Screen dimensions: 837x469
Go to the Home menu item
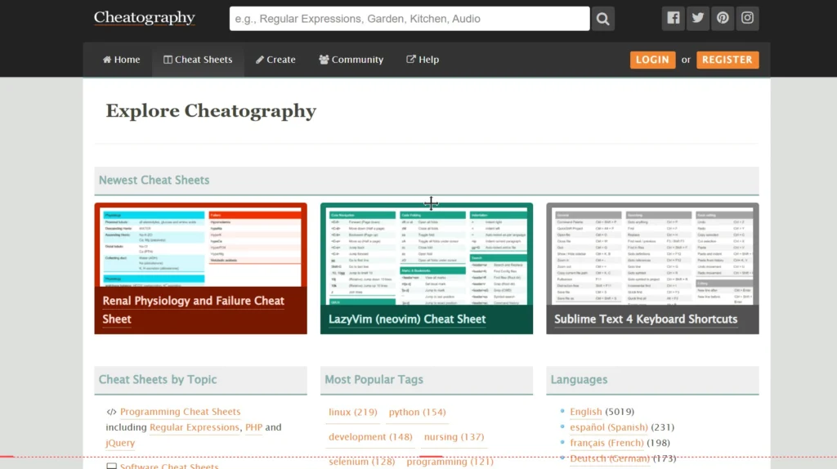(x=121, y=60)
